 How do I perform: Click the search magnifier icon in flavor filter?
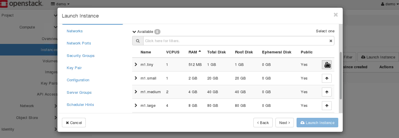tap(138, 41)
